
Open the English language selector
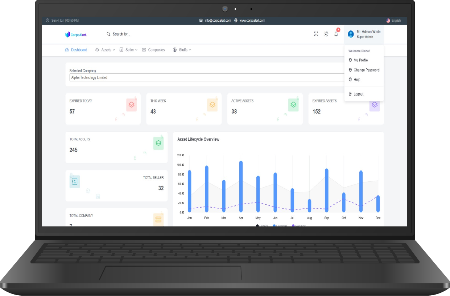[x=393, y=21]
